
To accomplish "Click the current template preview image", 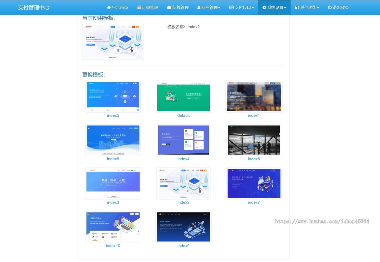I will click(113, 42).
